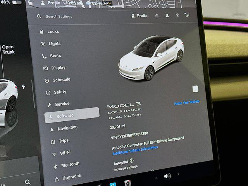Viewport: 248px width, 186px height.
Task: Open Additional Vehicle Information link
Action: [x=135, y=151]
